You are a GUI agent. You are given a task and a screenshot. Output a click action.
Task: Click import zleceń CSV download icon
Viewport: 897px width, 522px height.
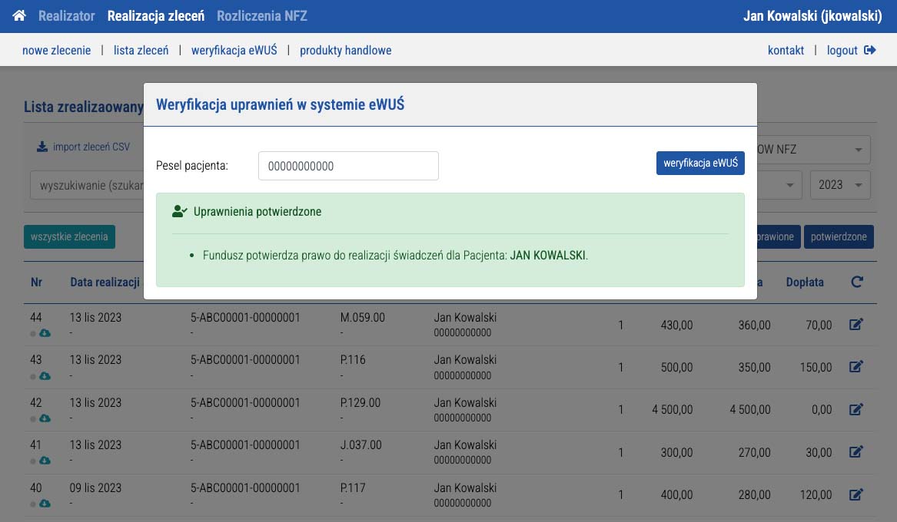click(x=42, y=147)
